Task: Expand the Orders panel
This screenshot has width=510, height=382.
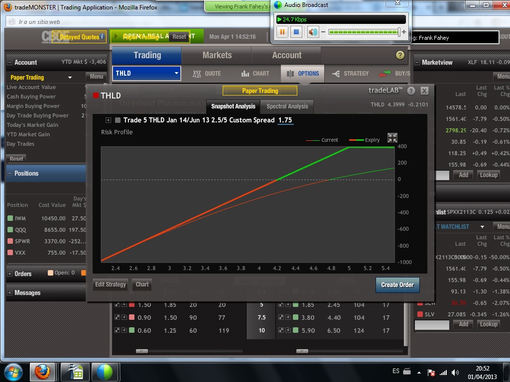Action: tap(10, 274)
